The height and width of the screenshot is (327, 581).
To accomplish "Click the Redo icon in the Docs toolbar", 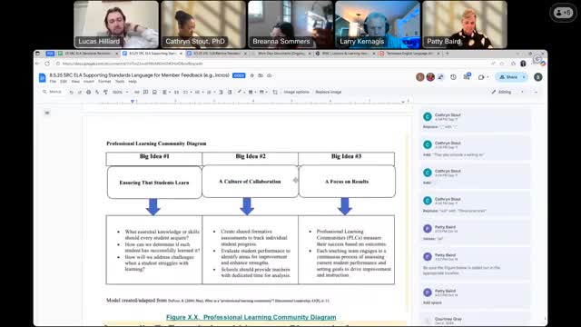I will tap(80, 92).
